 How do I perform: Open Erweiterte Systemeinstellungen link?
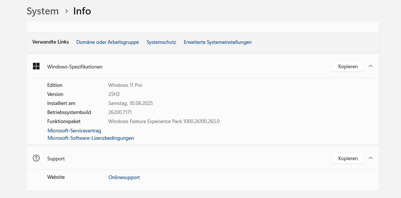[217, 42]
